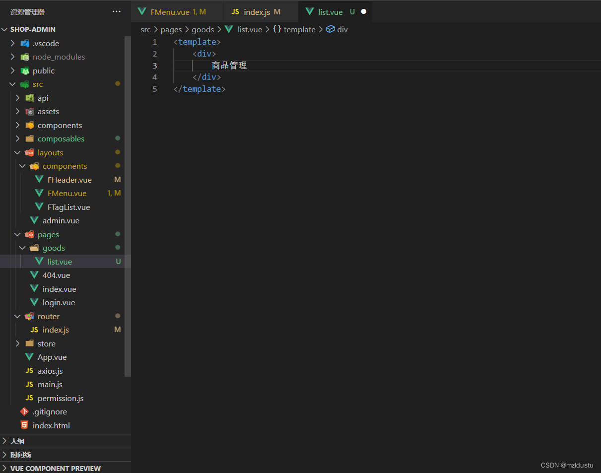Place cursor on line 3 text 商品管理
This screenshot has width=601, height=473.
(x=229, y=66)
